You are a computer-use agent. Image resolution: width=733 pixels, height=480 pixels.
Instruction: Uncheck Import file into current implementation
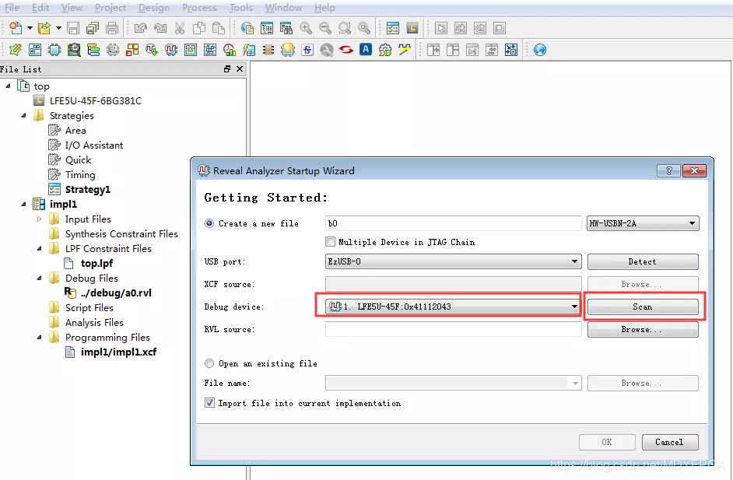tap(209, 403)
